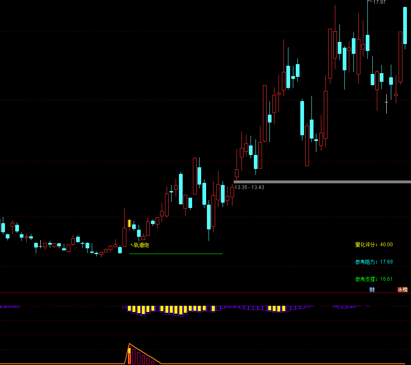Select the gray horizontal price zone bar

coord(322,182)
